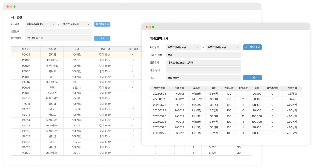313x168 pixels.
Task: Select product code P0006
Action: [26, 77]
